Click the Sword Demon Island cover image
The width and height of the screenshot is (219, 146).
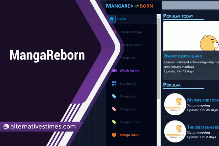(x=191, y=36)
